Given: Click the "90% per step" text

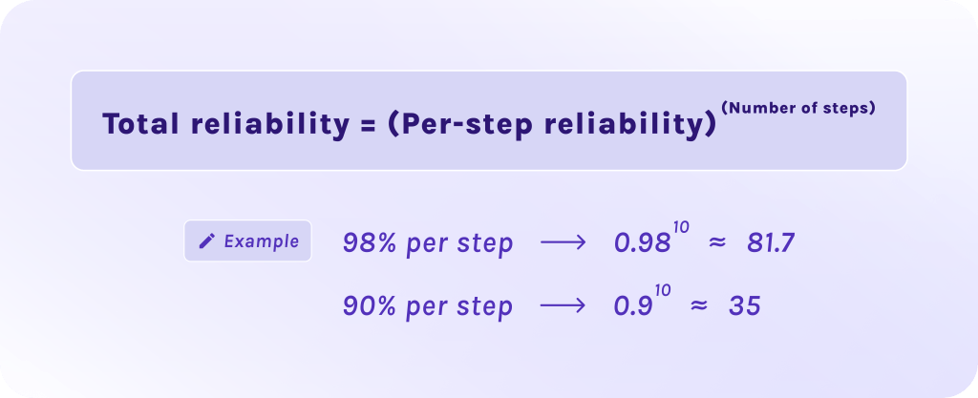Looking at the screenshot, I should tap(427, 307).
